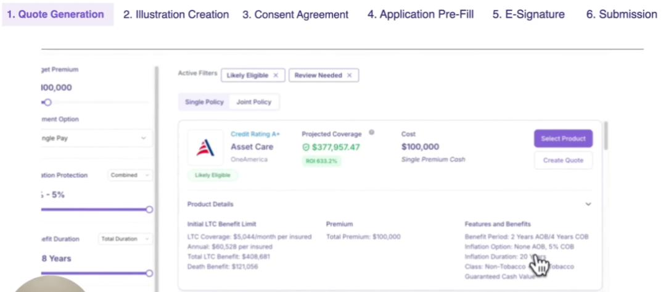Viewport: 666px width, 292px height.
Task: Open the Total Duration dropdown
Action: click(125, 239)
